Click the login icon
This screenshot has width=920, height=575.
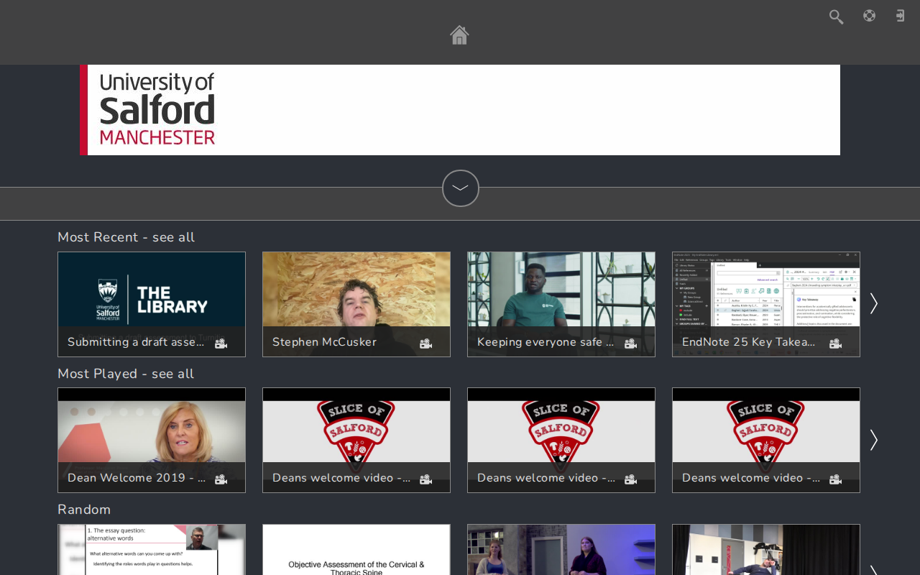point(900,16)
